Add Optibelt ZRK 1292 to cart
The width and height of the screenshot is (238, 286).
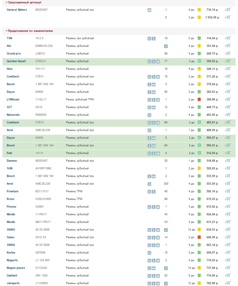point(228,276)
